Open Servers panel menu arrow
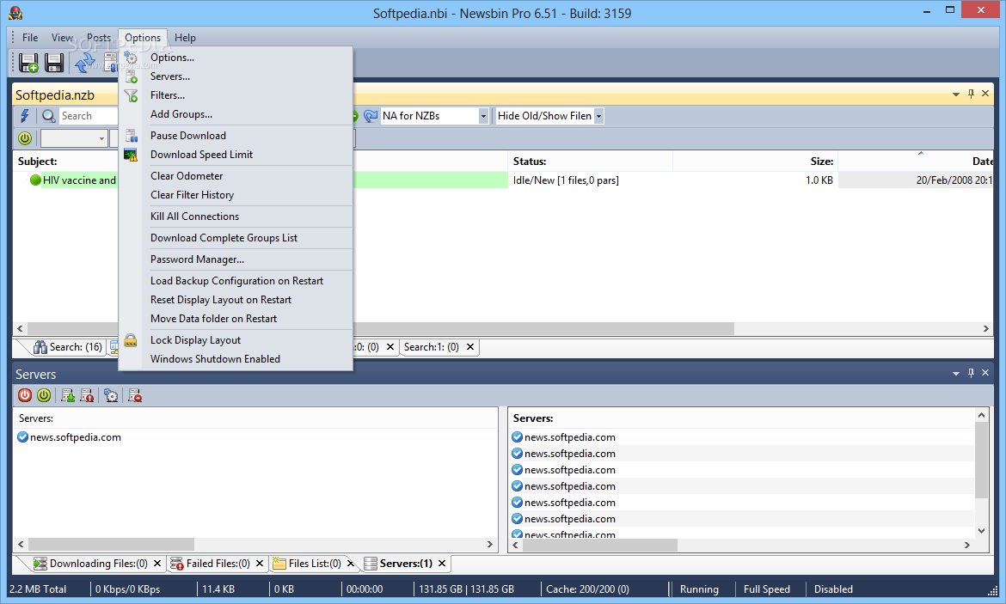 click(956, 373)
